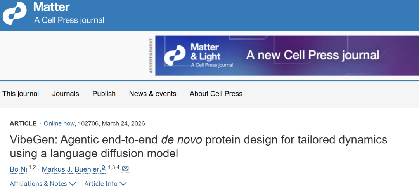Click author name Markus J. Buehler
The image size is (419, 193).
pyautogui.click(x=70, y=169)
